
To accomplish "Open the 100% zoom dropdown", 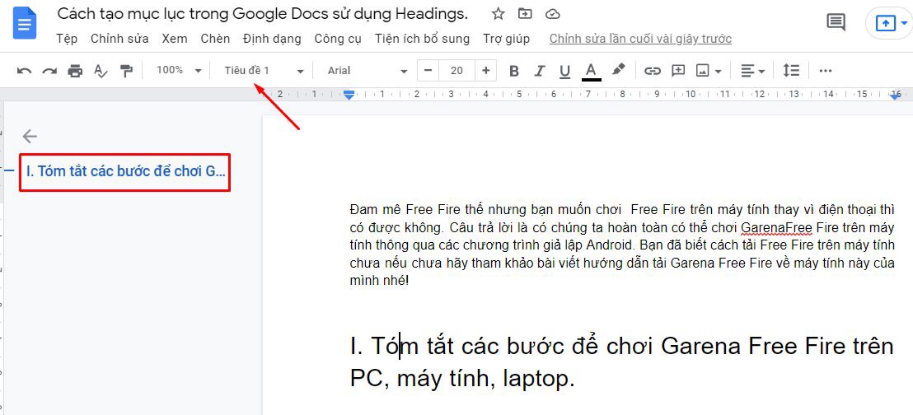I will point(179,71).
